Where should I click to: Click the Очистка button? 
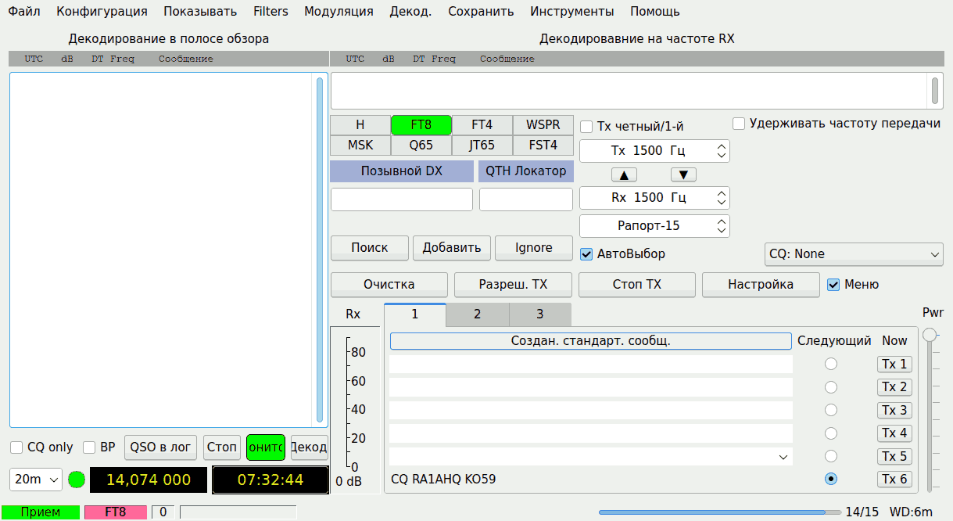tap(389, 285)
